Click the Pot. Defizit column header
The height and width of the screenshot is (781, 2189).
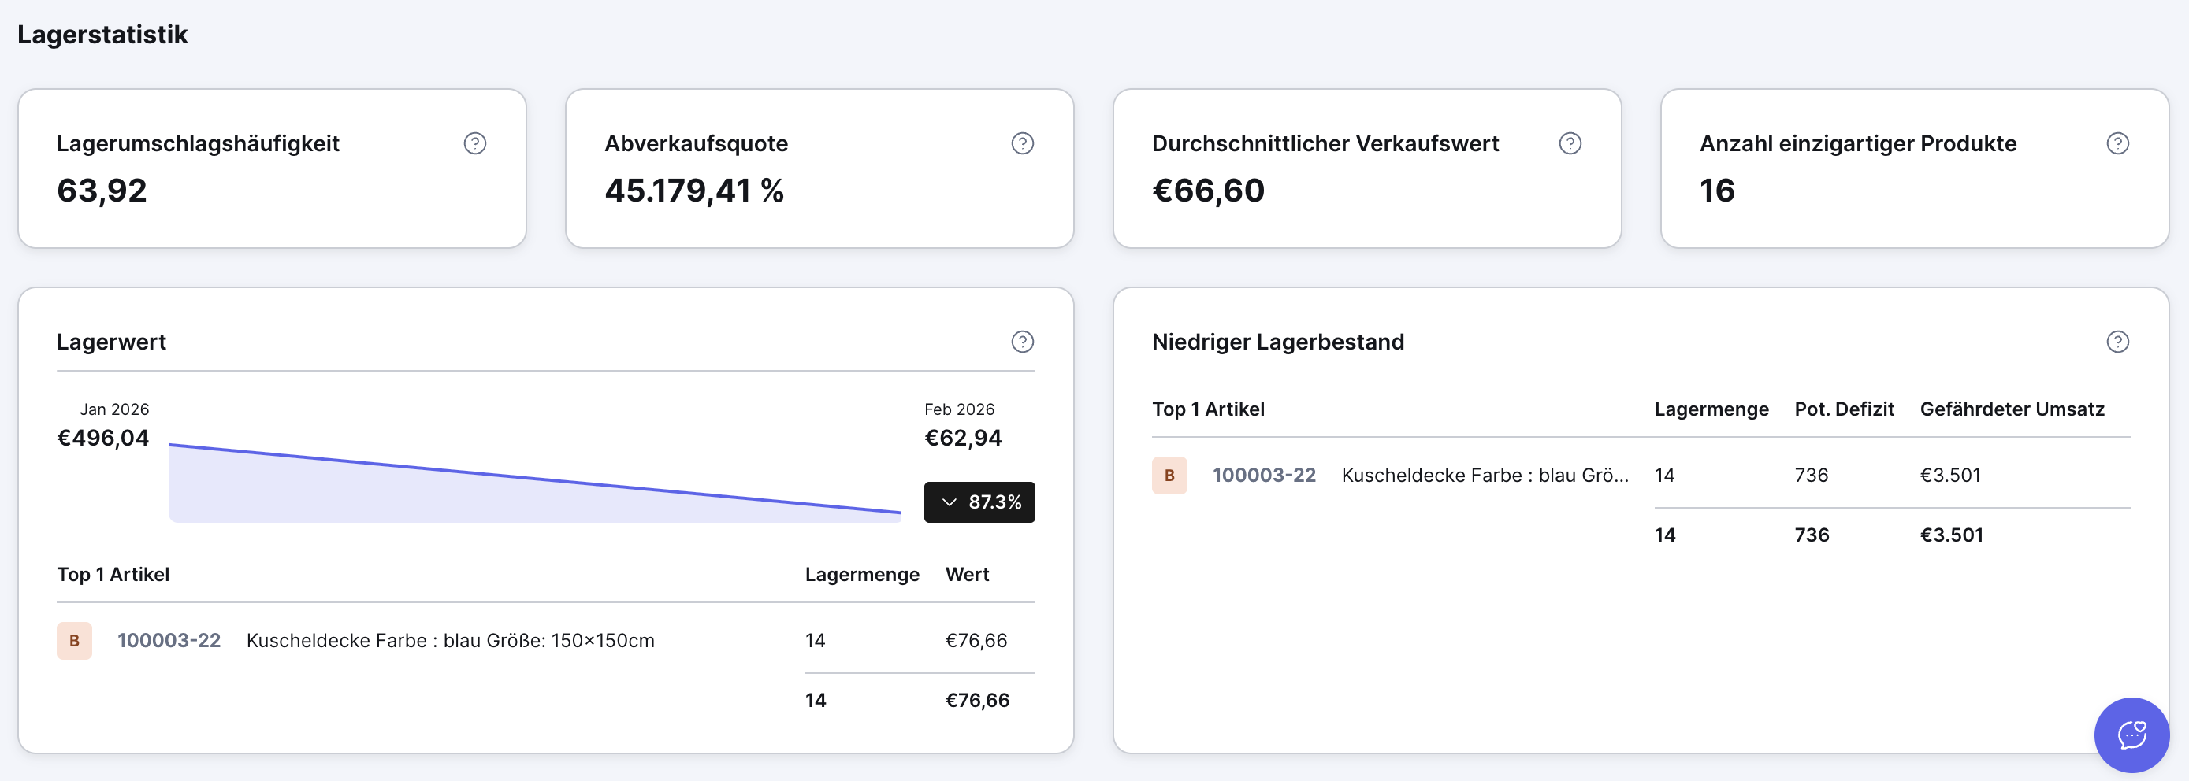click(1843, 409)
